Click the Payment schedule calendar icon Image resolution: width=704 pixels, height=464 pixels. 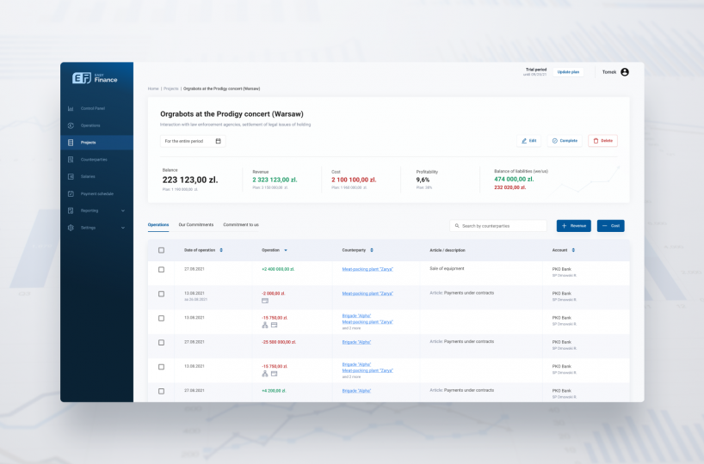point(71,193)
